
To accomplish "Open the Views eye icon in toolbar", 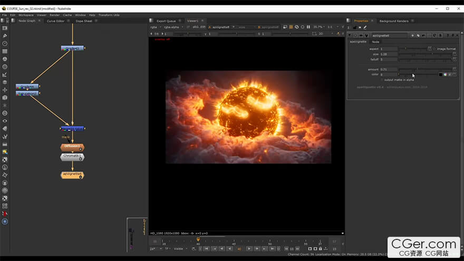I will [5, 121].
